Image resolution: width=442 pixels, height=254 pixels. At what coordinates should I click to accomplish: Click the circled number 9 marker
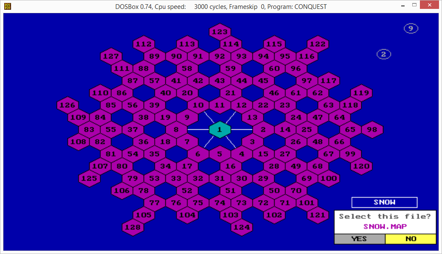(x=411, y=28)
